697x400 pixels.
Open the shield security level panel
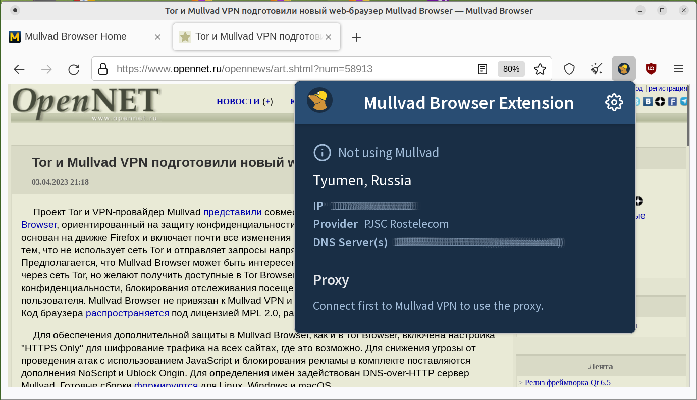coord(569,69)
